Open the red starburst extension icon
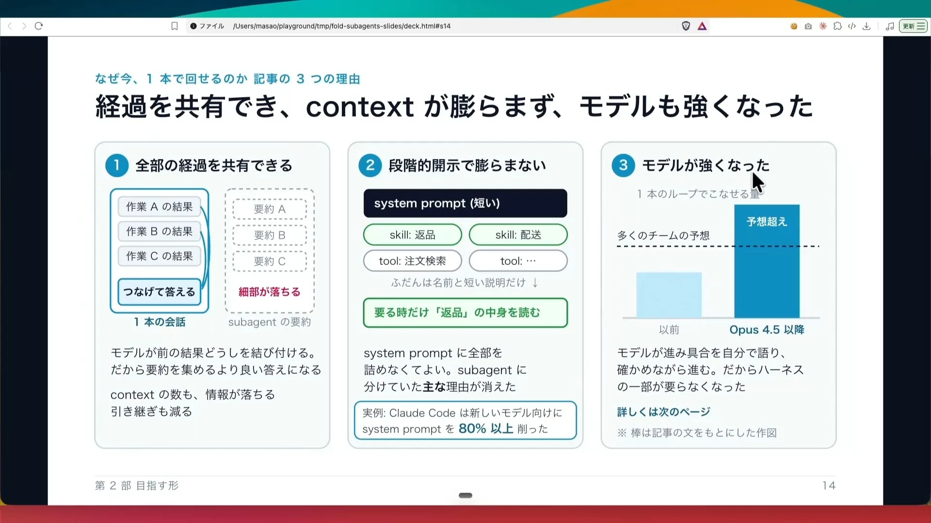The height and width of the screenshot is (523, 931). (x=823, y=26)
